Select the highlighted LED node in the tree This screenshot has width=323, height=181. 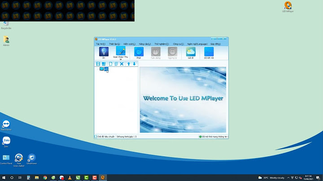pos(106,69)
